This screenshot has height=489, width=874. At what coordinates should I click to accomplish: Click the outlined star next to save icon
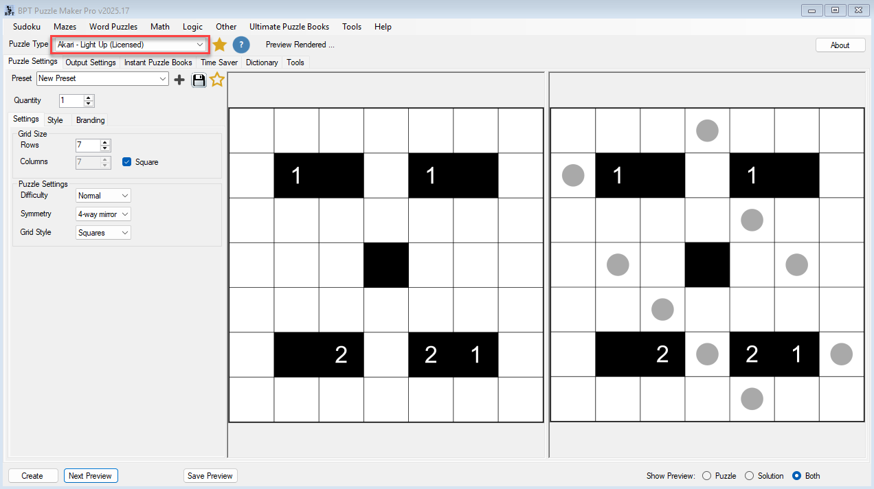(x=217, y=80)
